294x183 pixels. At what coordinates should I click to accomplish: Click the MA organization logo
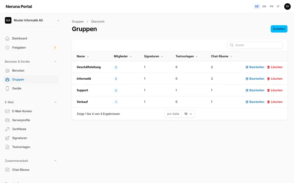8,20
